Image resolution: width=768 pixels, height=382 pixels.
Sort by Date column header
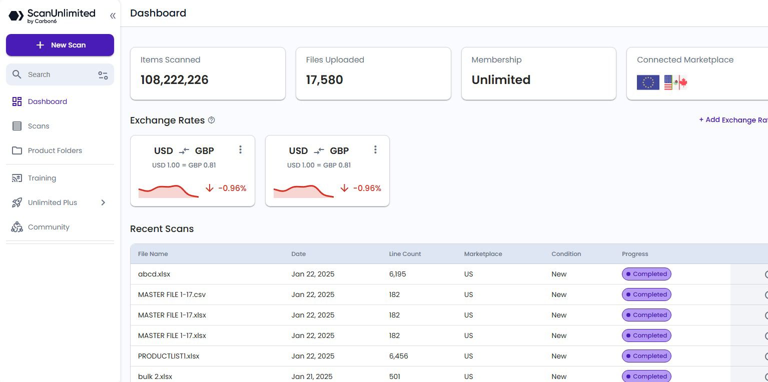click(x=299, y=254)
